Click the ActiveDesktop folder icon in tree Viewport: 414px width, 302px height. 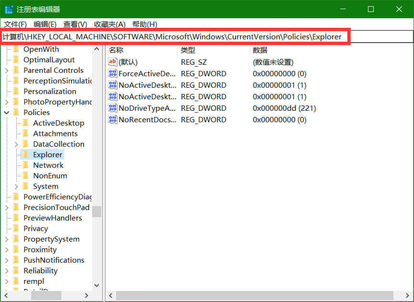tap(26, 123)
